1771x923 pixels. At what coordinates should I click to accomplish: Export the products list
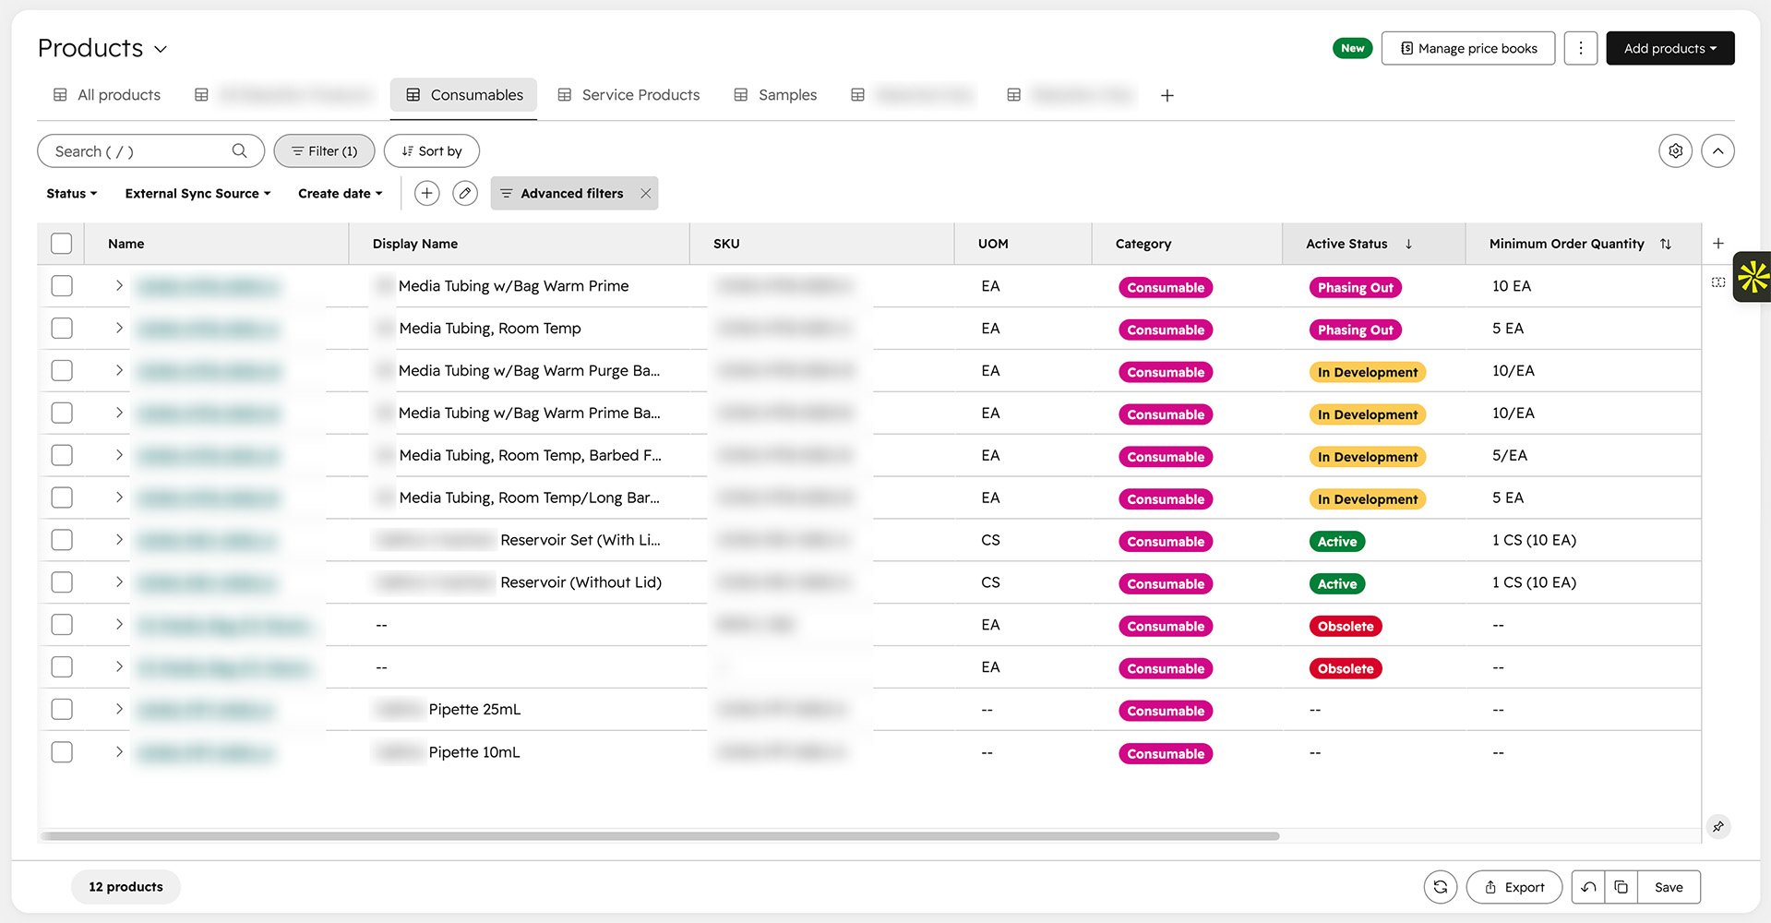(1514, 887)
